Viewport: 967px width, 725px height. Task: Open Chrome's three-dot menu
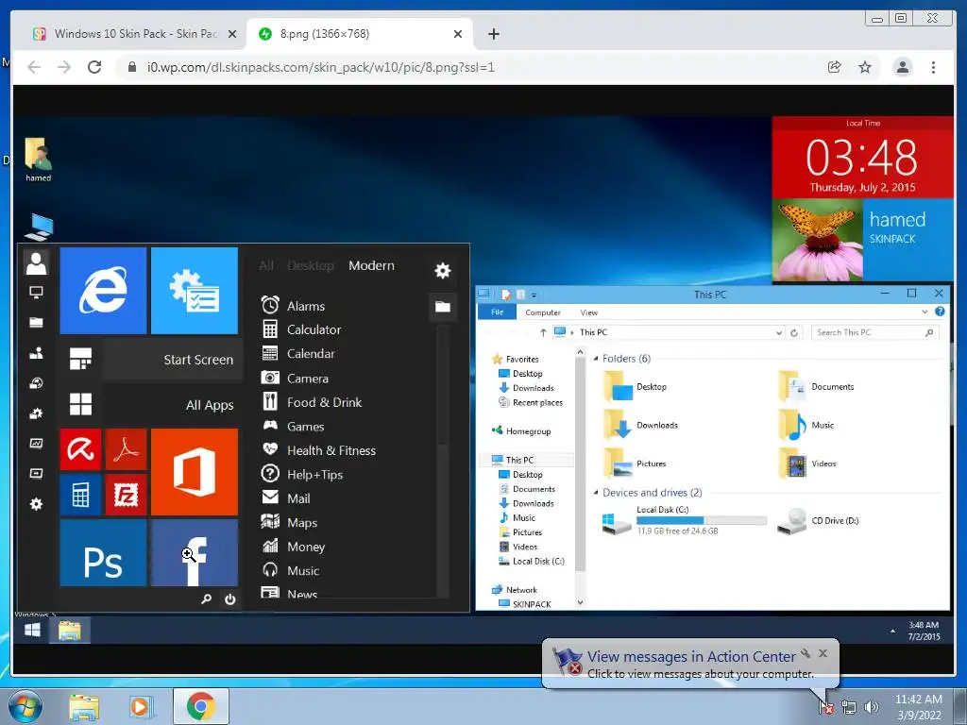(933, 67)
